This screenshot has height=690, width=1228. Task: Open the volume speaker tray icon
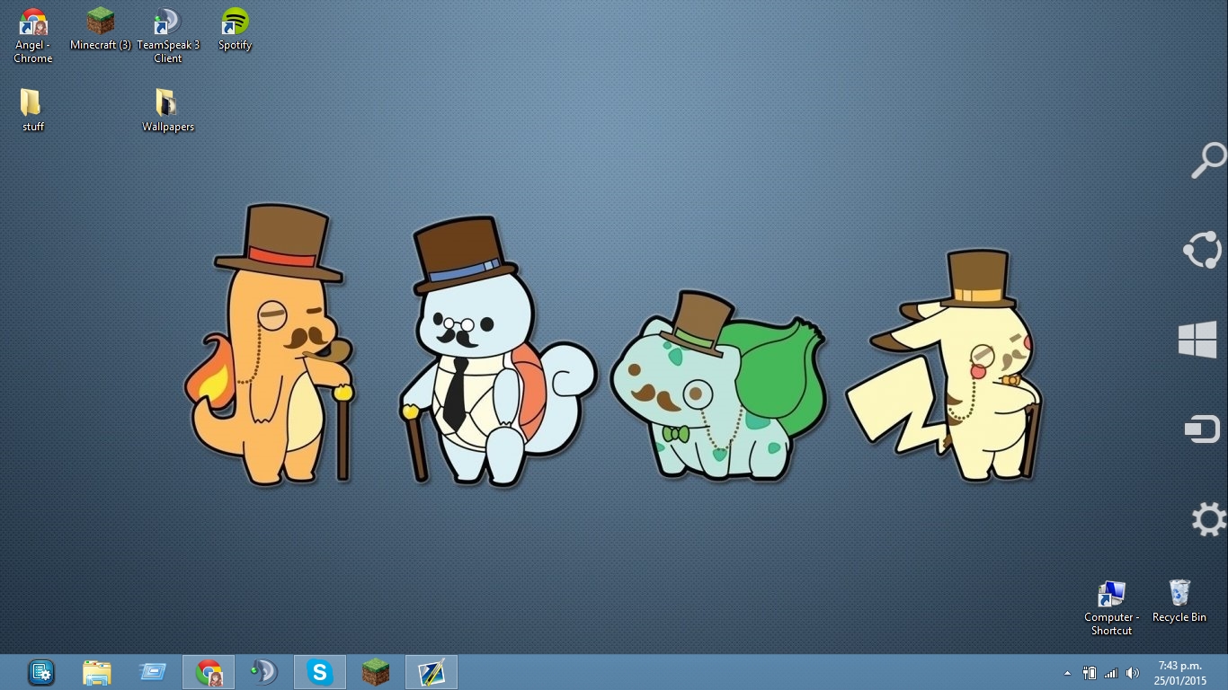click(1133, 673)
